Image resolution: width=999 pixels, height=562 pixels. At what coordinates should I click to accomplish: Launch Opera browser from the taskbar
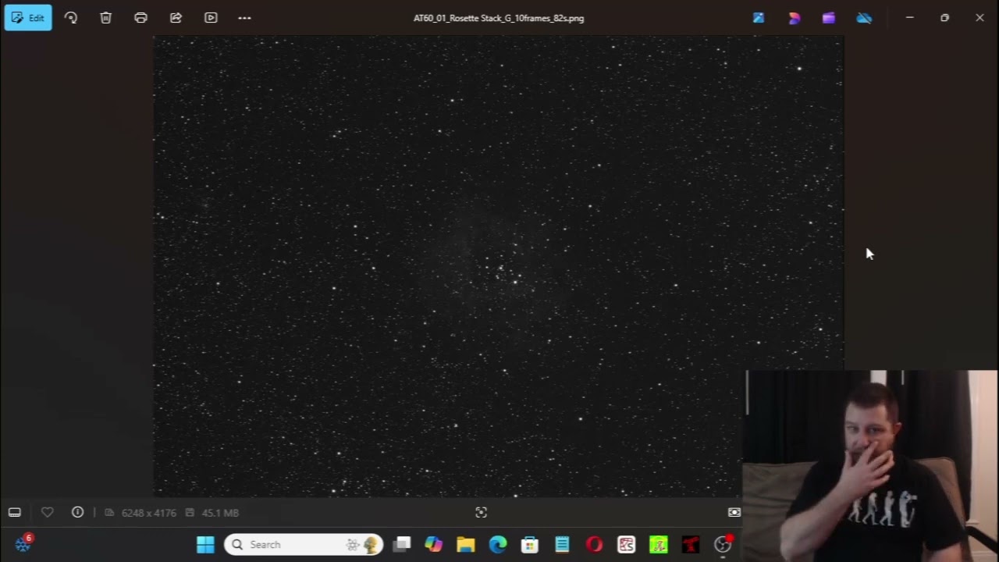(x=594, y=545)
